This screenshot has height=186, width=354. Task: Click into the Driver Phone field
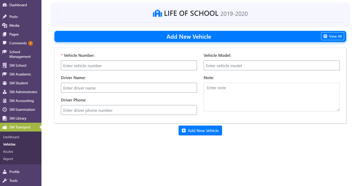(129, 110)
